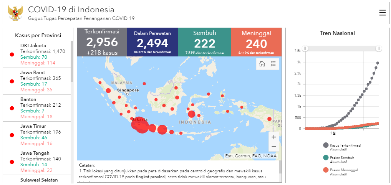Click Terkonfirmasi: 1,470 under DKI Jakarta
The image size is (391, 185).
43,51
